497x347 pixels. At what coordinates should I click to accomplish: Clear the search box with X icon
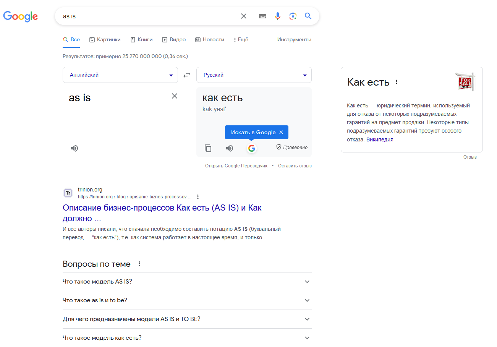coord(244,16)
